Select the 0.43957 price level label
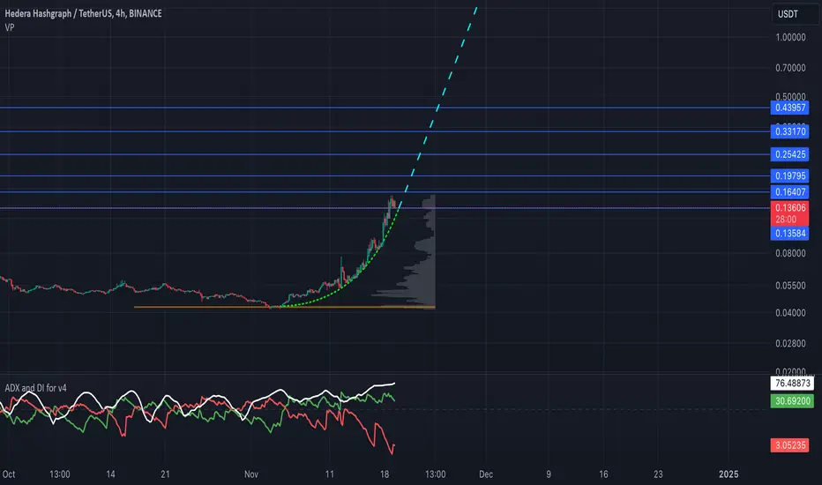Screen dimensions: 822x485 click(789, 108)
